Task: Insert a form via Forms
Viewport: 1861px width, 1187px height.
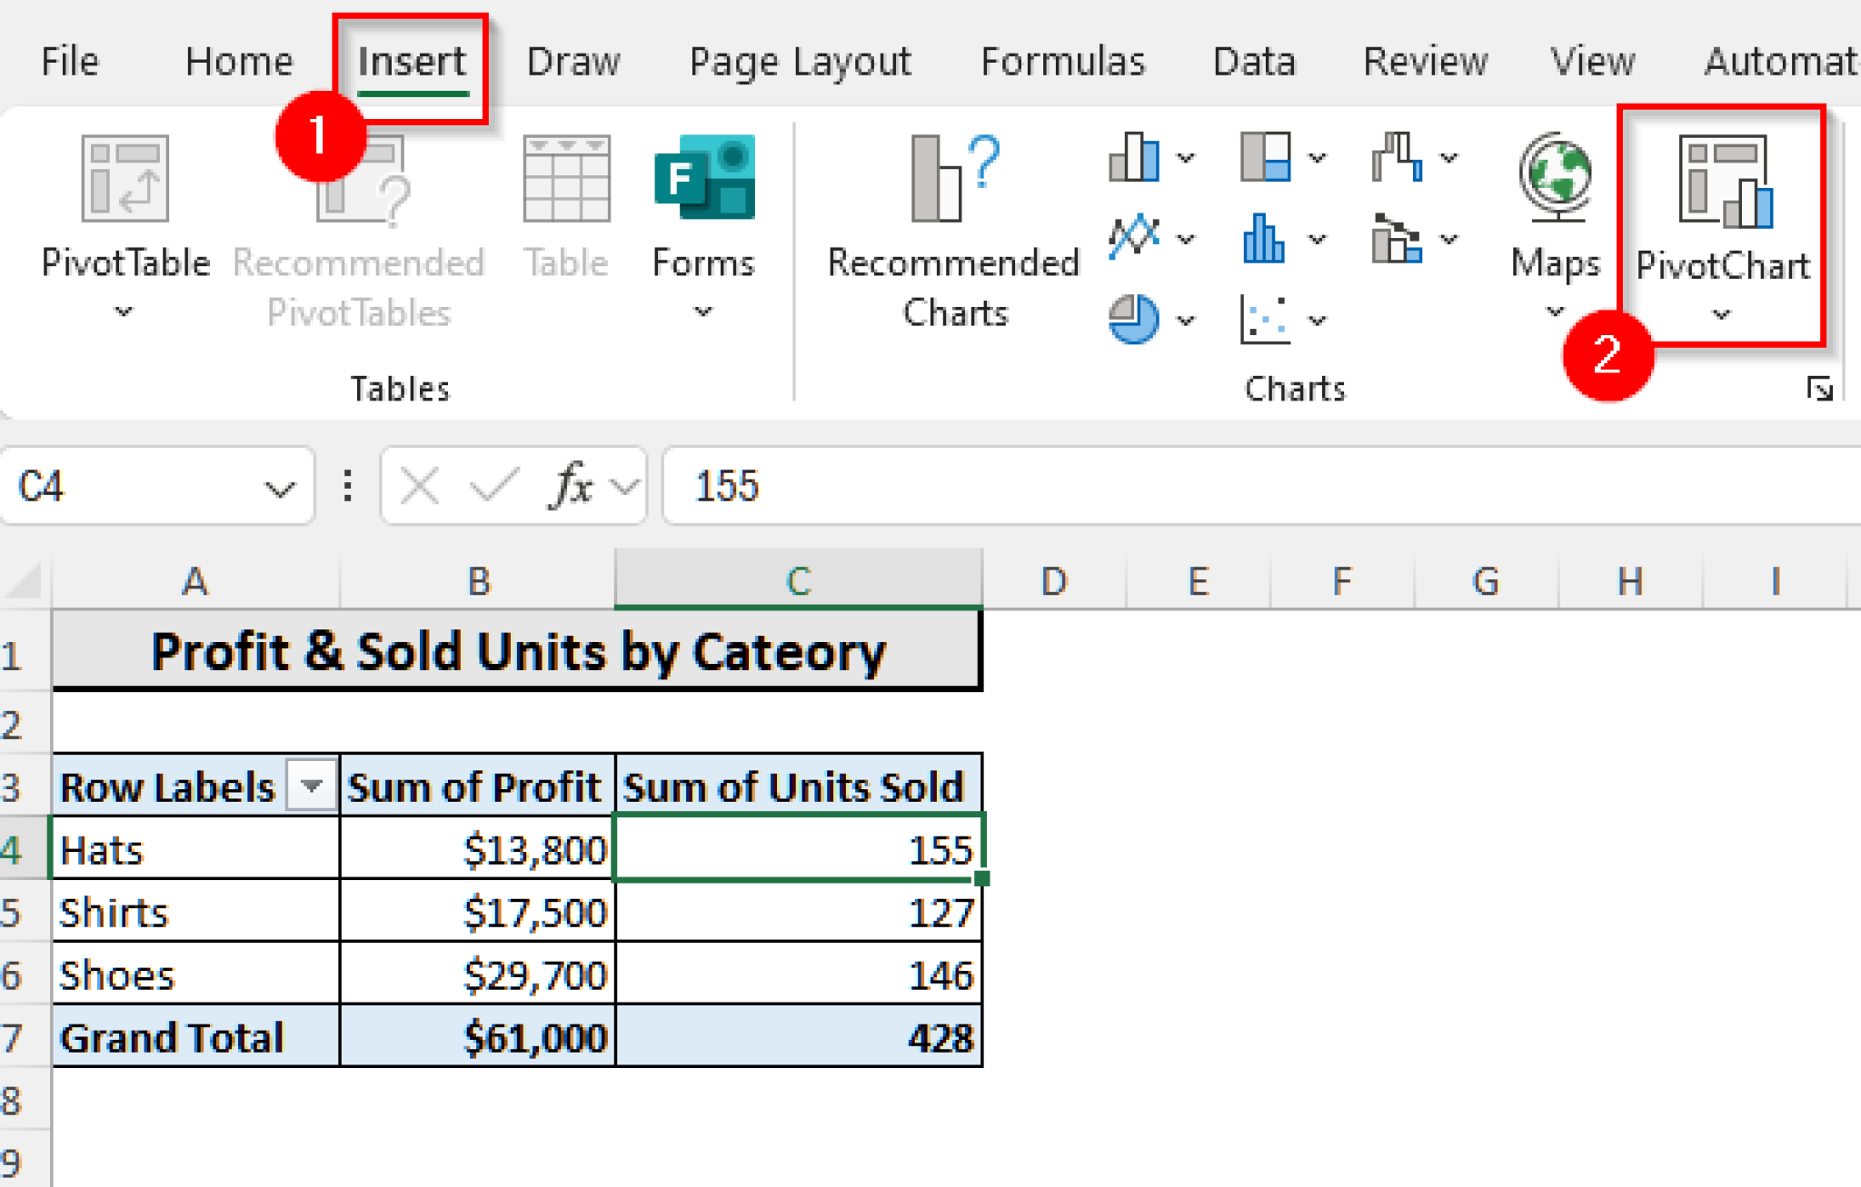Action: [x=702, y=218]
